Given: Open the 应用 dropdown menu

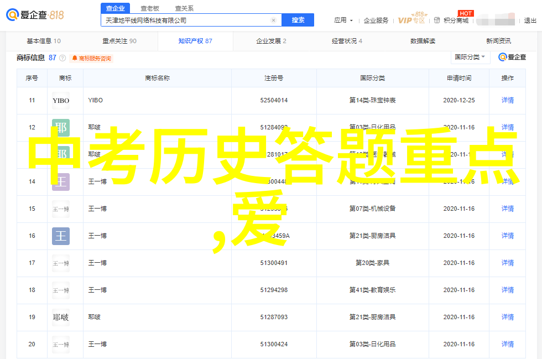Looking at the screenshot, I should tap(343, 20).
